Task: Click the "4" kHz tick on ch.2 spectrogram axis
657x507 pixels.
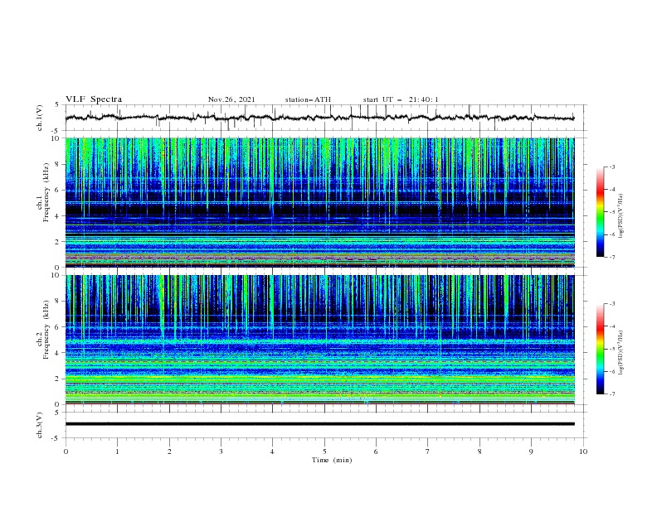Action: [58, 353]
